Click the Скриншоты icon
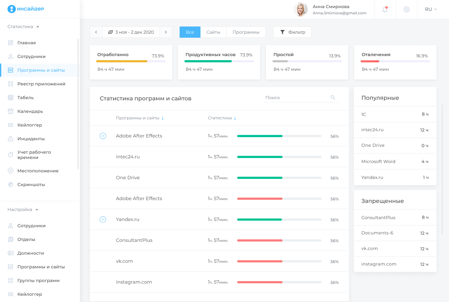This screenshot has width=449, height=302. pos(11,185)
